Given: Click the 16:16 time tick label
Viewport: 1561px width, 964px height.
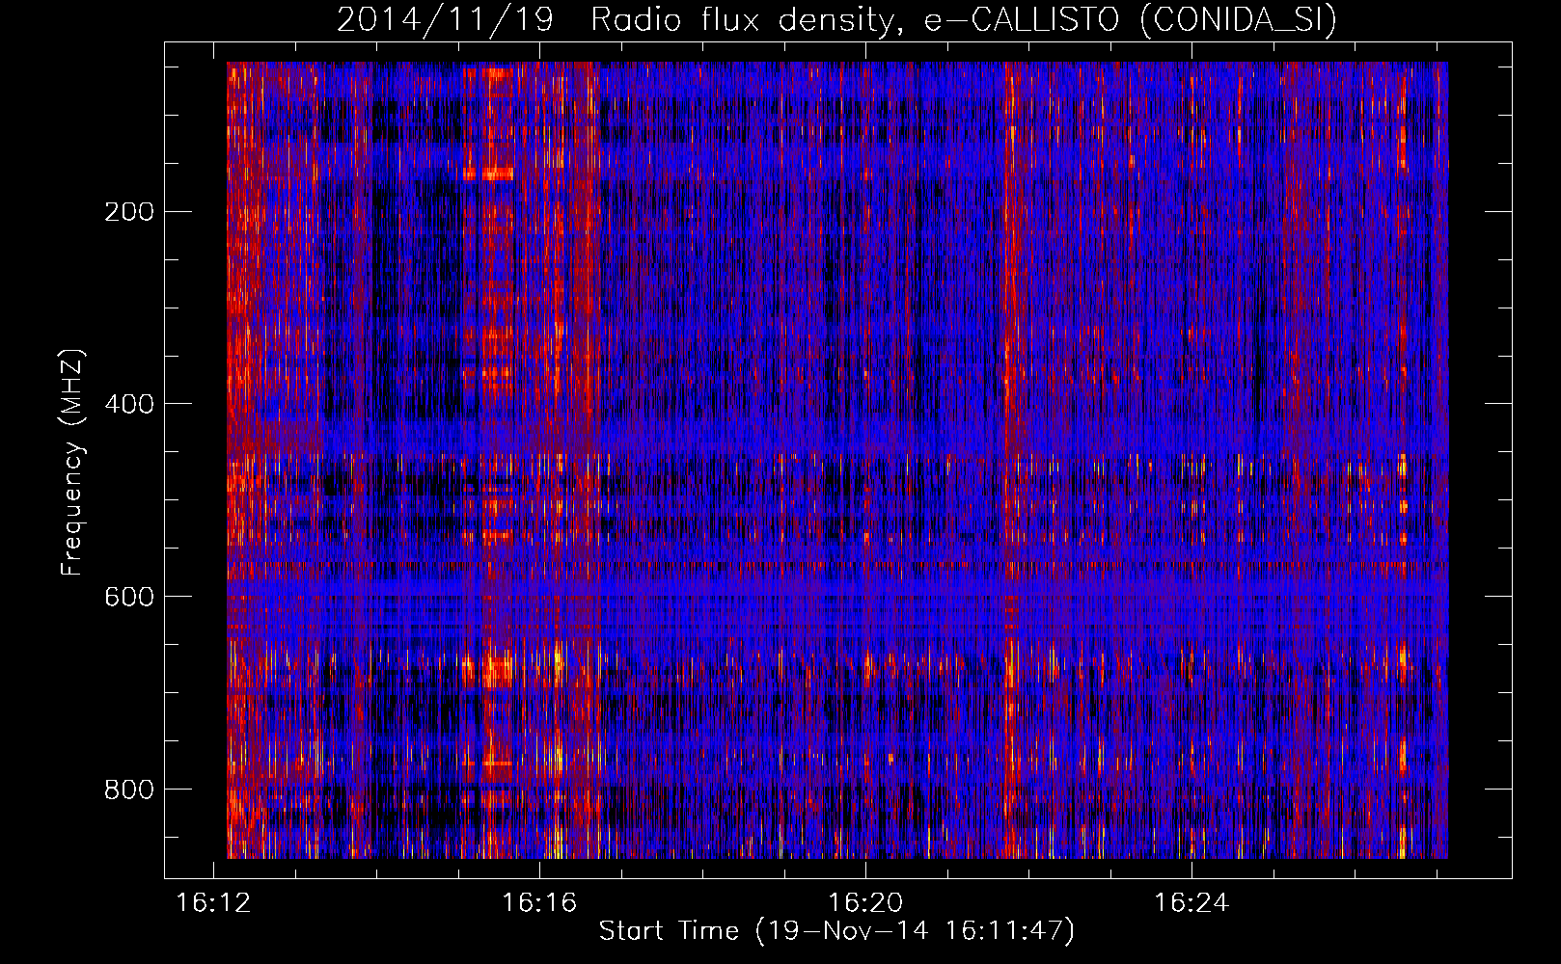Looking at the screenshot, I should click(x=539, y=902).
